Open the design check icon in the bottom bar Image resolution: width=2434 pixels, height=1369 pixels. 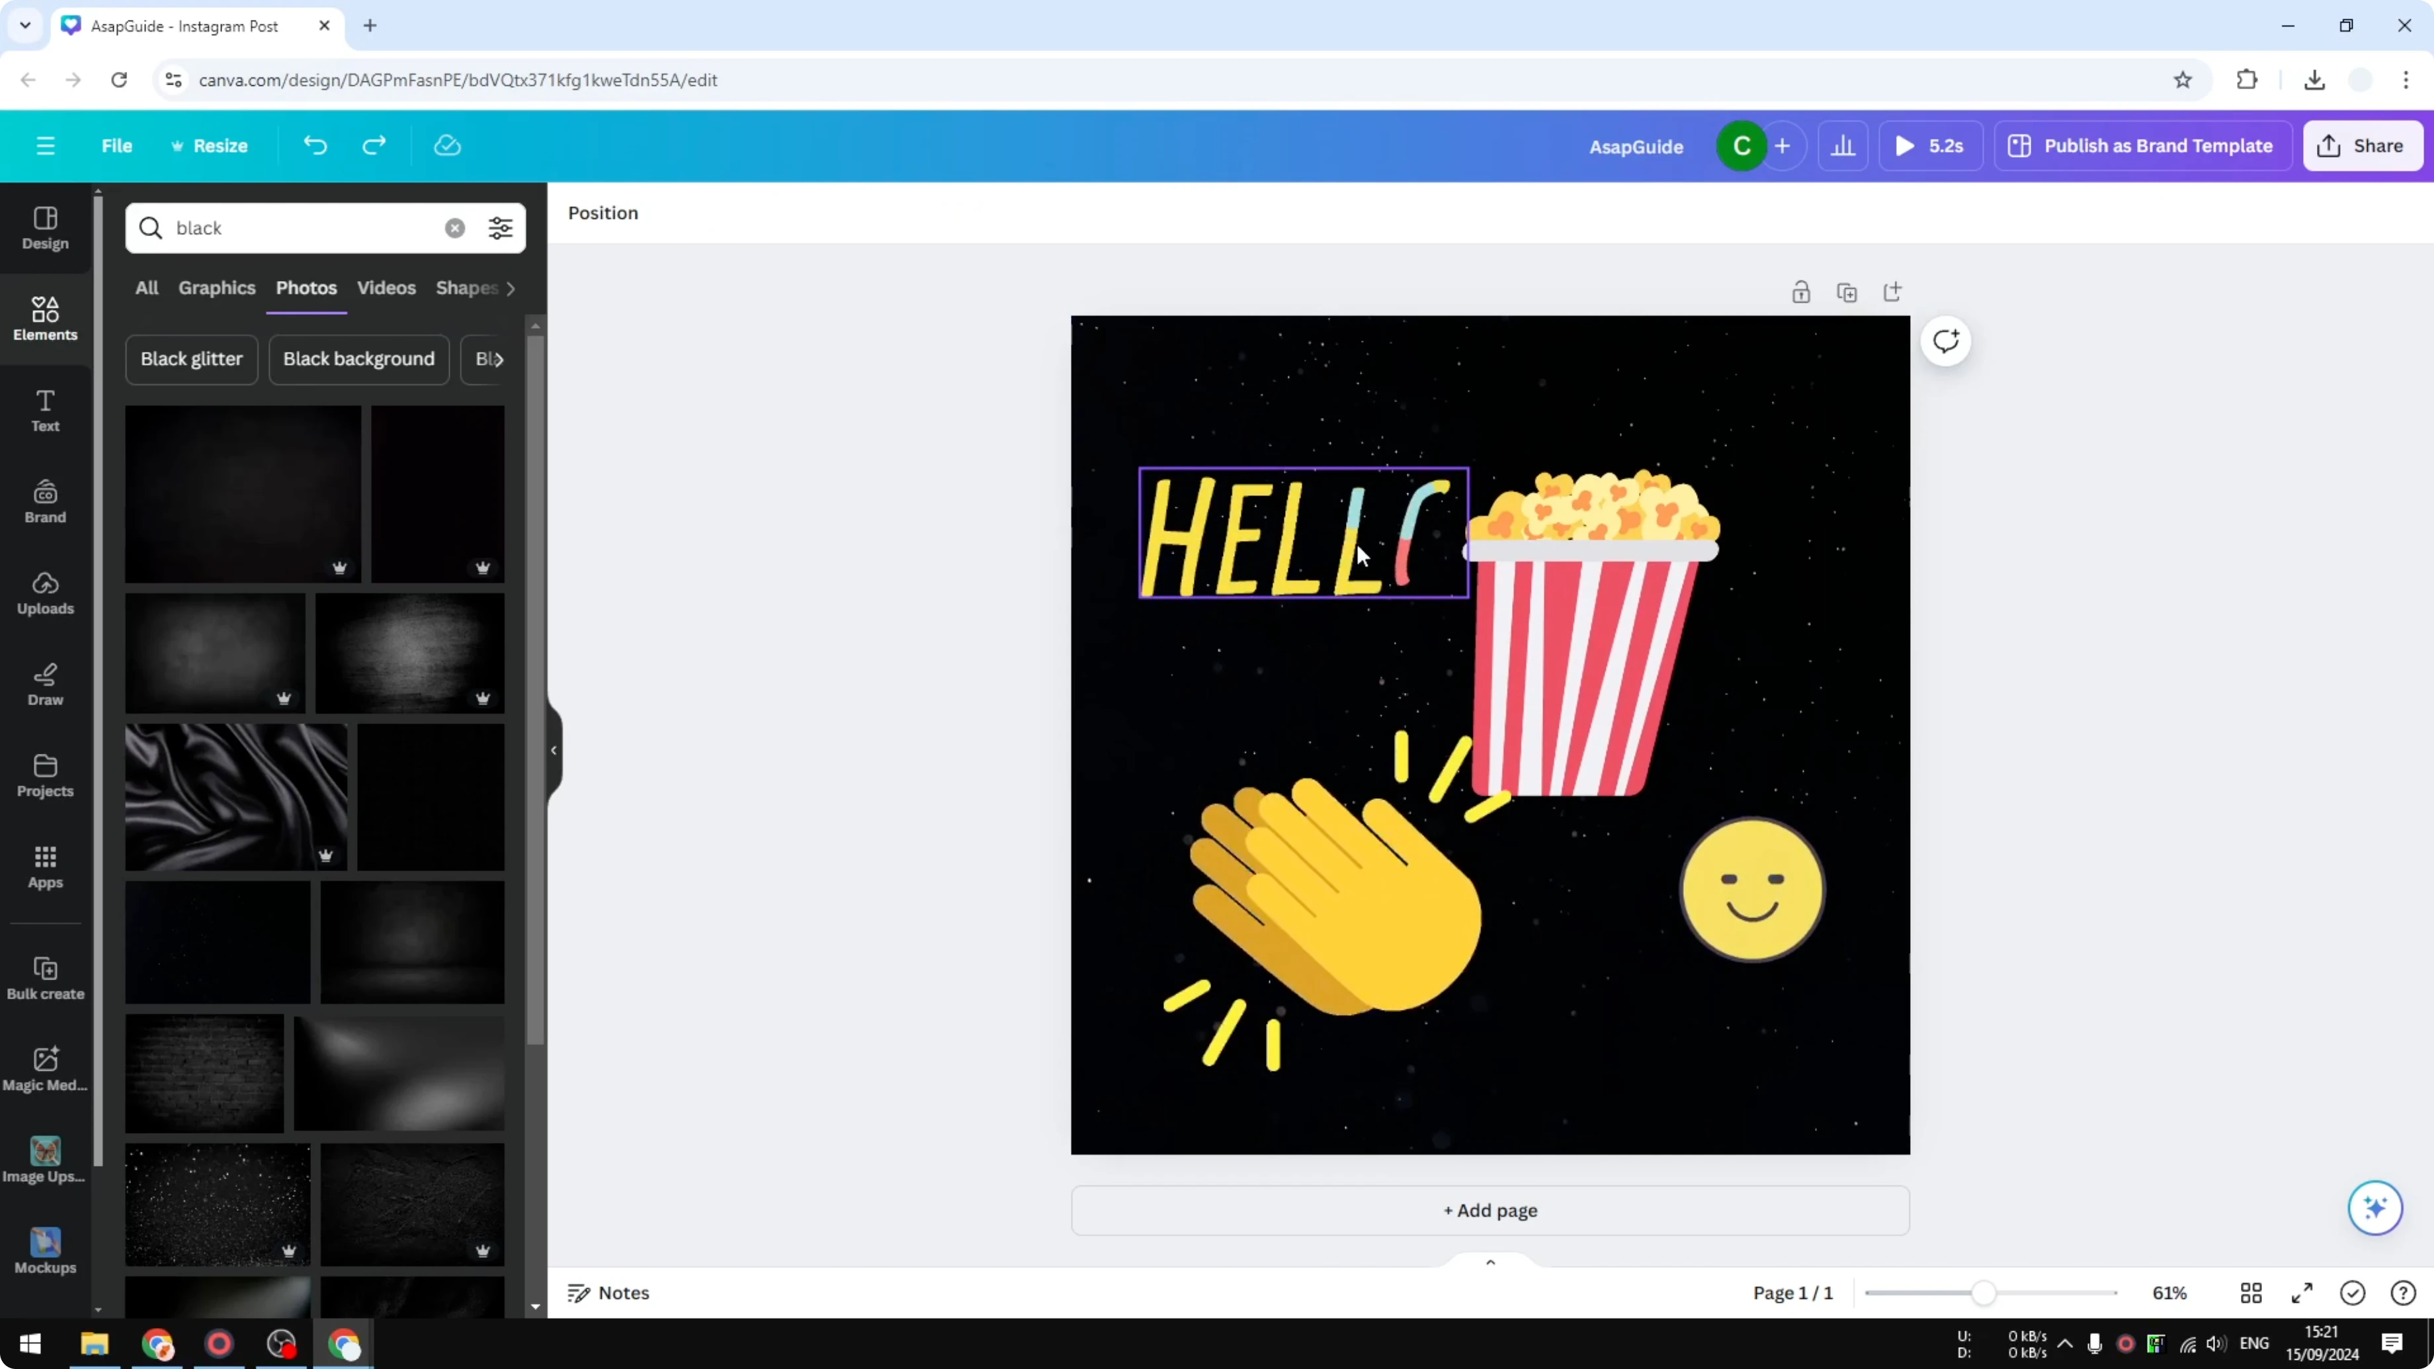click(x=2353, y=1292)
